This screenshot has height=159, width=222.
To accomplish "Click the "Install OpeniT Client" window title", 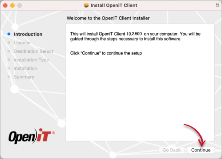I will coord(114,5).
